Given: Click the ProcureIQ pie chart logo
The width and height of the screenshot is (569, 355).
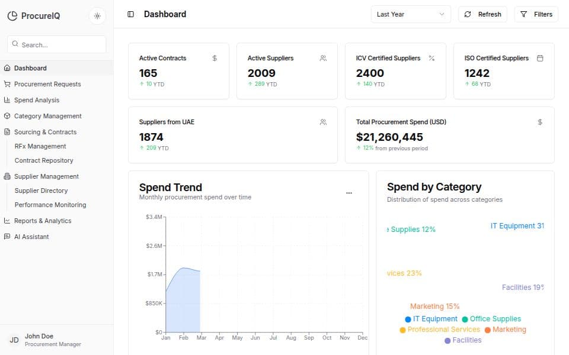Looking at the screenshot, I should 12,16.
